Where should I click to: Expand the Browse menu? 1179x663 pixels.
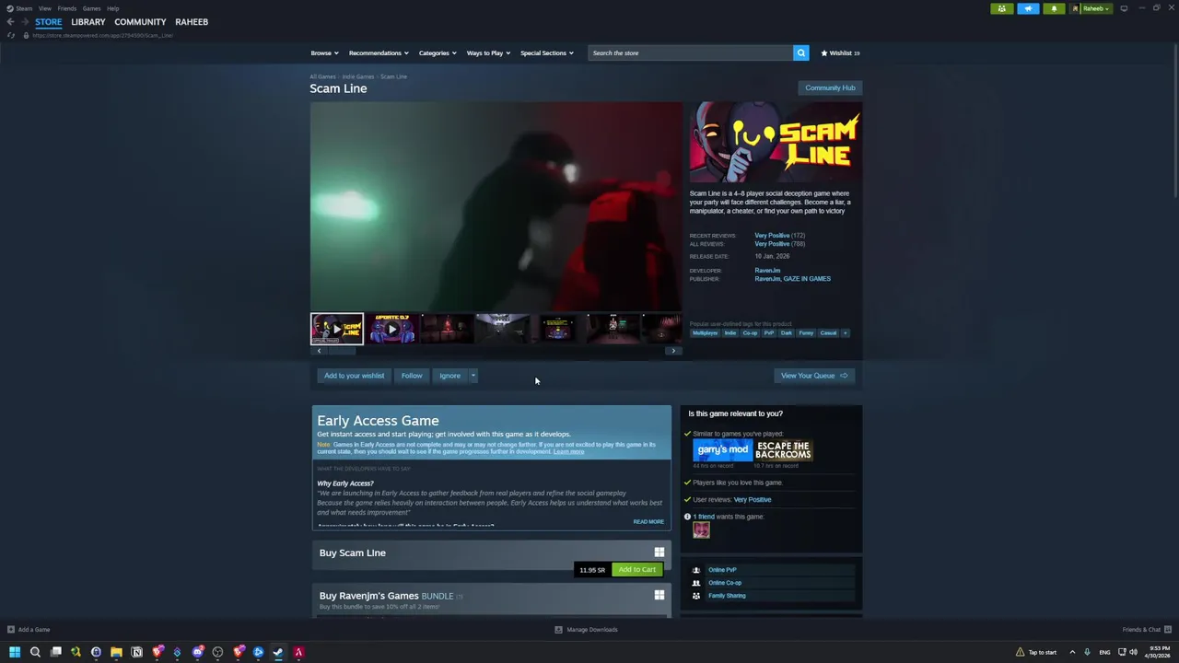324,52
